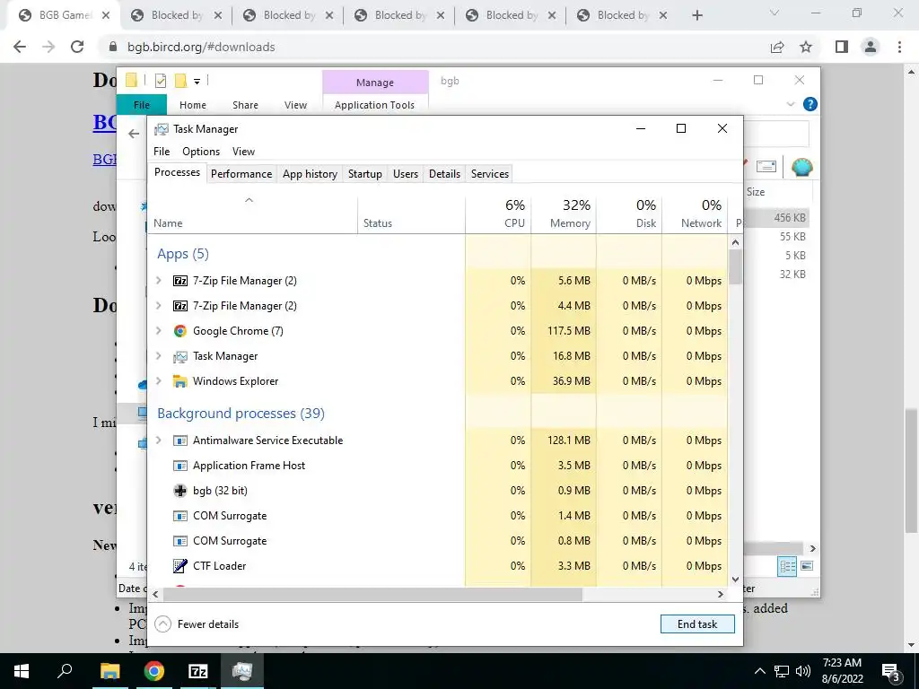Click the Antimalware Service Executable icon

179,440
